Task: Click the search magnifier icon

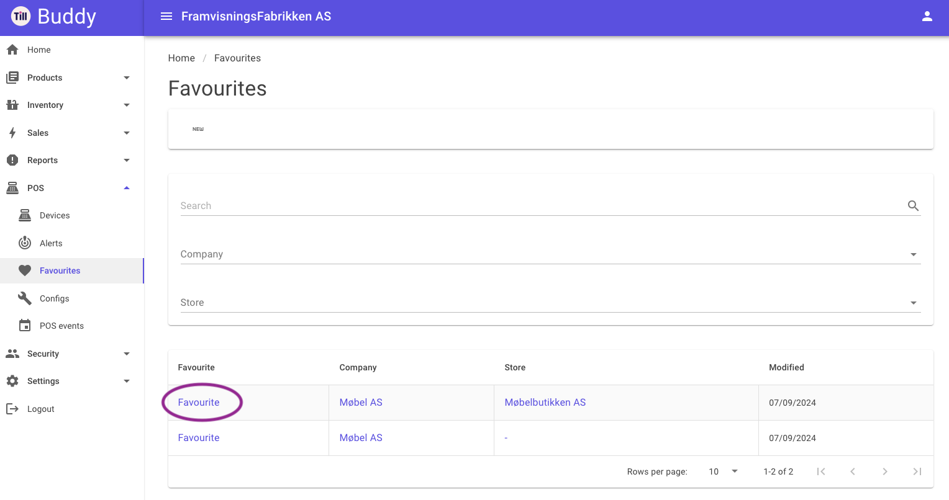Action: pos(913,206)
